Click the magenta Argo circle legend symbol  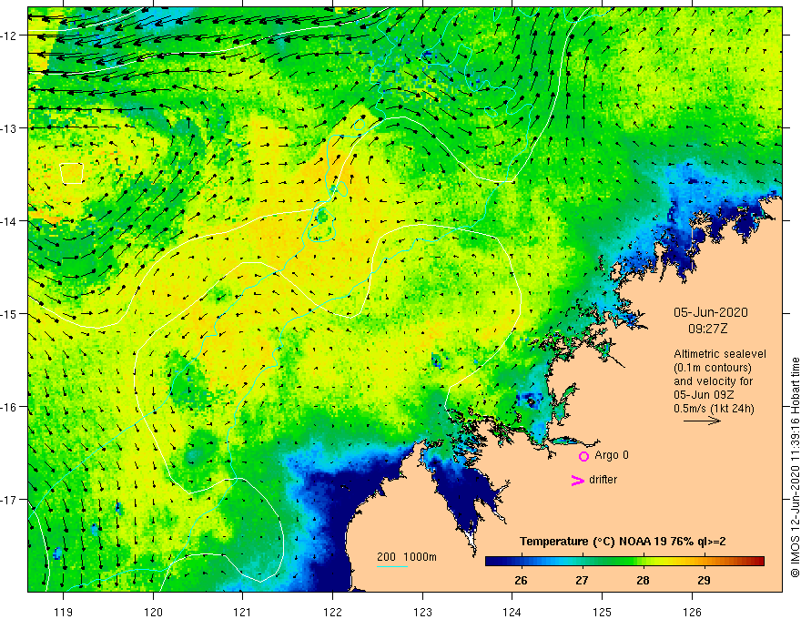(x=583, y=456)
